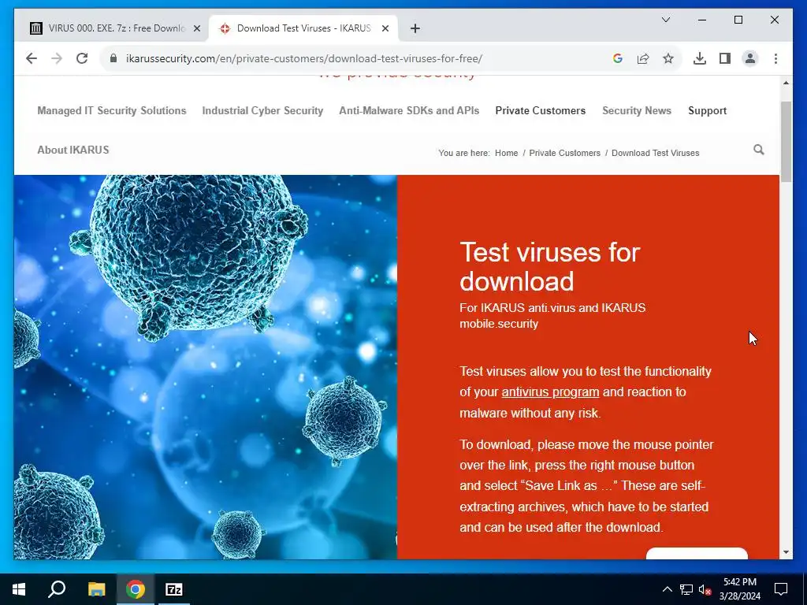
Task: Select the Download Test Viruses - IKARUS tab
Action: 303,28
